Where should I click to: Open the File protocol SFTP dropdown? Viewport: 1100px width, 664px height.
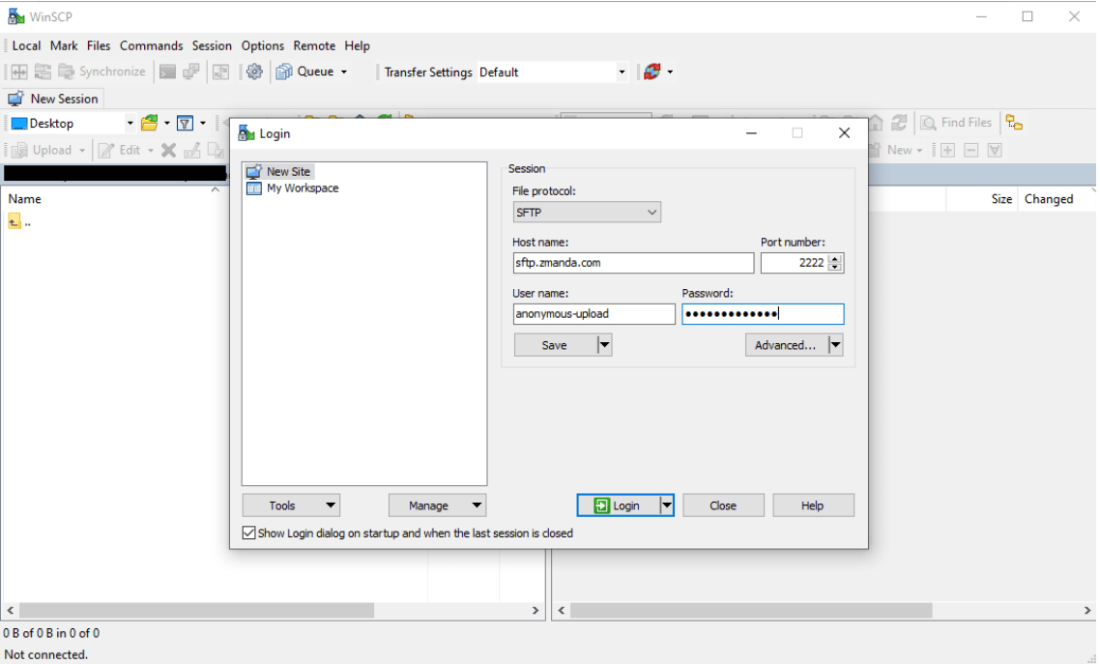click(x=587, y=213)
